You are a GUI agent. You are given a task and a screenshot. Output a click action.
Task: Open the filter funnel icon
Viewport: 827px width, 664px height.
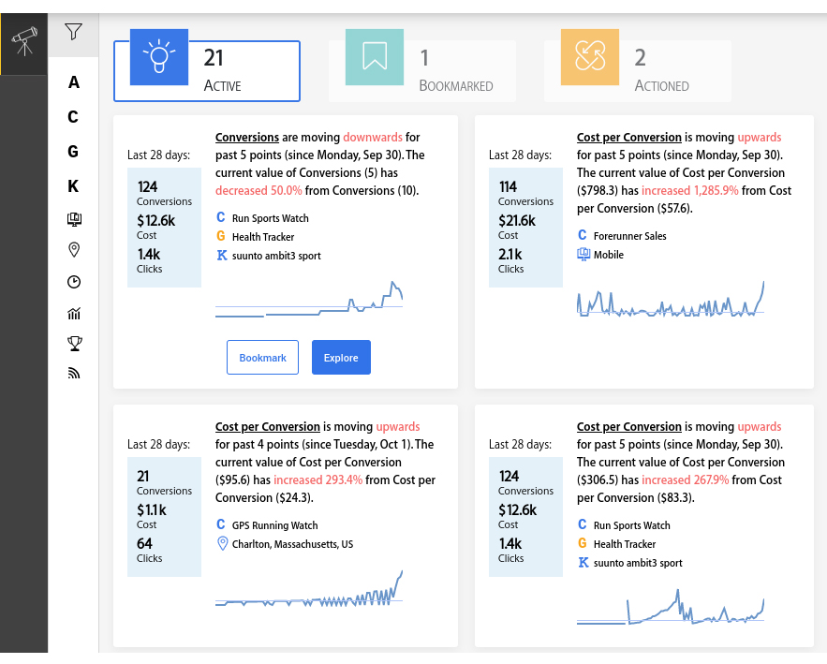tap(73, 32)
